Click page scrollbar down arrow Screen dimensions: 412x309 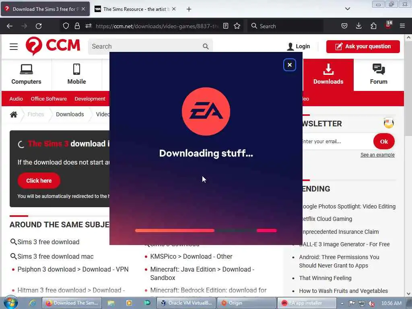(409, 293)
